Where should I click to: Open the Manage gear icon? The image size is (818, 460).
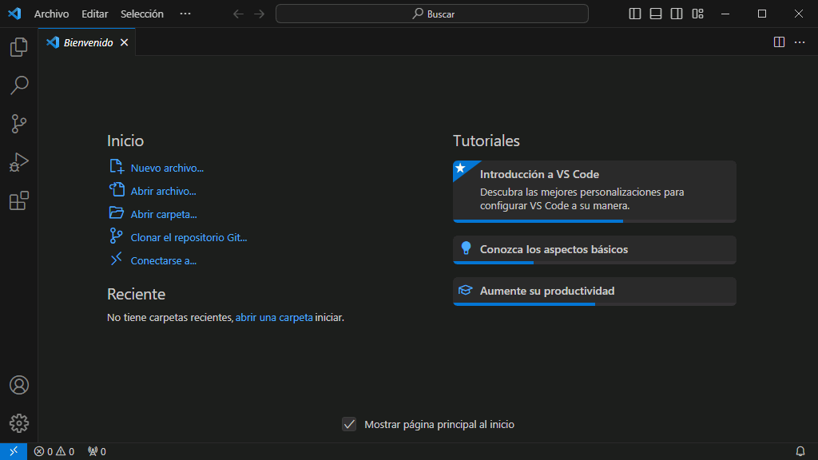pos(19,423)
